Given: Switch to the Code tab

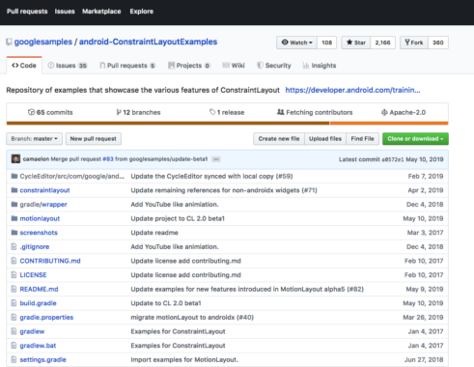Looking at the screenshot, I should click(x=24, y=66).
